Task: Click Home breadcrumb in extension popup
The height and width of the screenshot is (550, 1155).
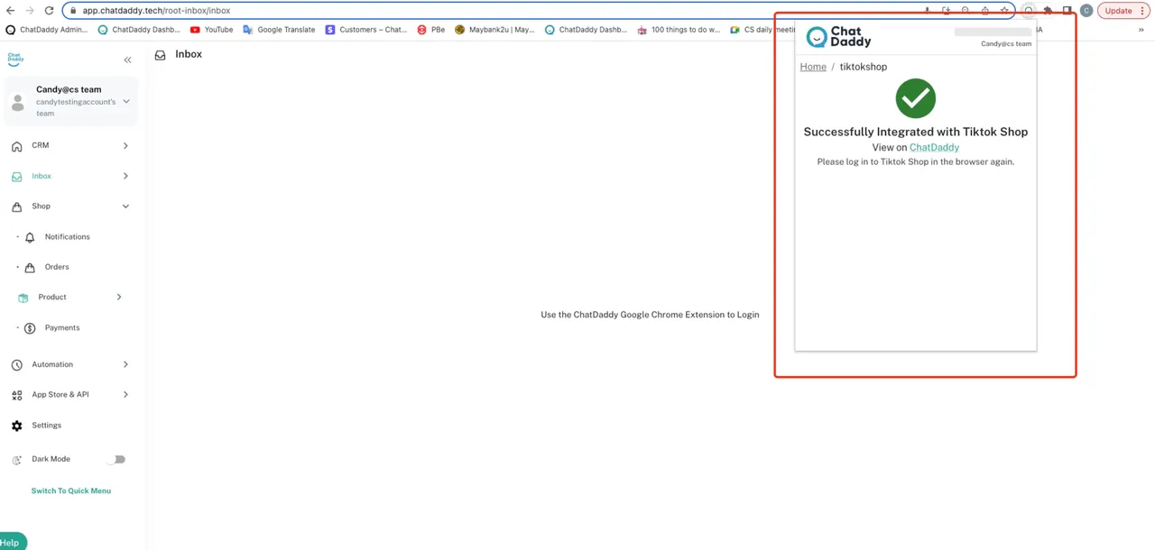Action: [x=813, y=67]
